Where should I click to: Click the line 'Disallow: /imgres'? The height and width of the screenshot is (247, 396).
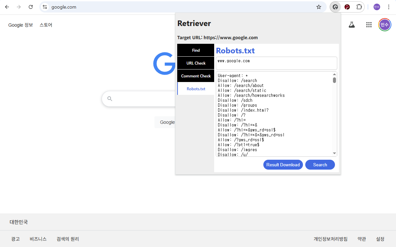pyautogui.click(x=237, y=150)
